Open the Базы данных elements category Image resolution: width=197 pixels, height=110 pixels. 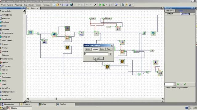point(7,41)
